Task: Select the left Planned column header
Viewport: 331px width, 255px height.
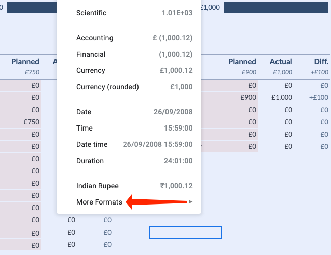Action: click(25, 62)
